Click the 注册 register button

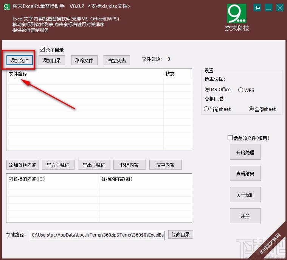[x=245, y=216]
